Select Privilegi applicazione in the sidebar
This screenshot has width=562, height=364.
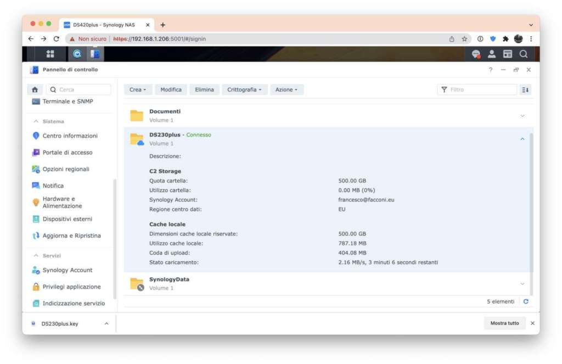(71, 287)
